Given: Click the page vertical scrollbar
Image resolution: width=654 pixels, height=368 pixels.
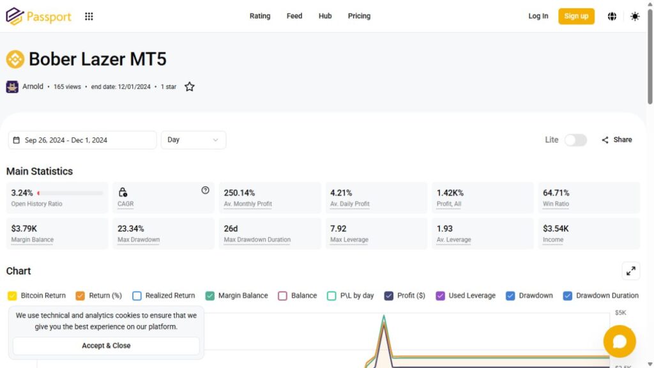Looking at the screenshot, I should point(650,56).
